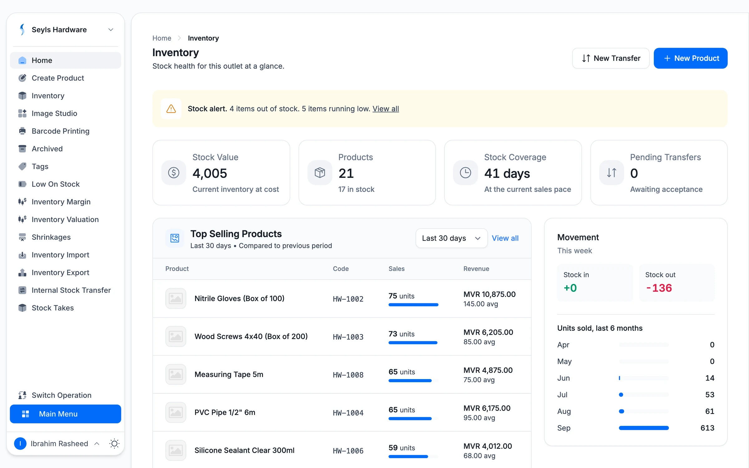Expand the Seyls Hardware outlet dropdown chevron
Screen dimensions: 749x468
110,30
